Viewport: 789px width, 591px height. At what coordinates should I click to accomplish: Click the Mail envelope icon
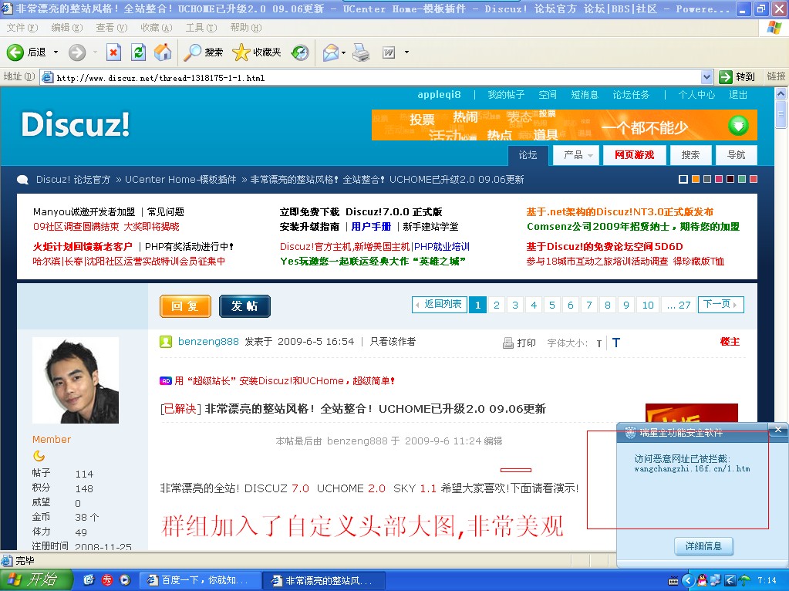(x=330, y=52)
